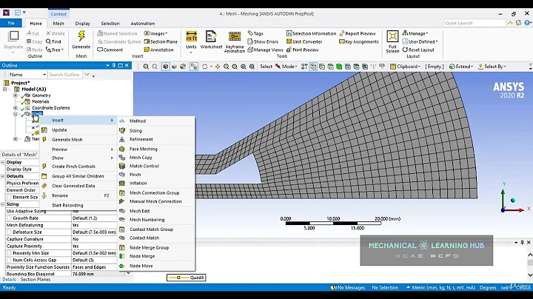This screenshot has height=299, width=533.
Task: Toggle the Num Cells Across Gap checkbox
Action: coord(9,260)
